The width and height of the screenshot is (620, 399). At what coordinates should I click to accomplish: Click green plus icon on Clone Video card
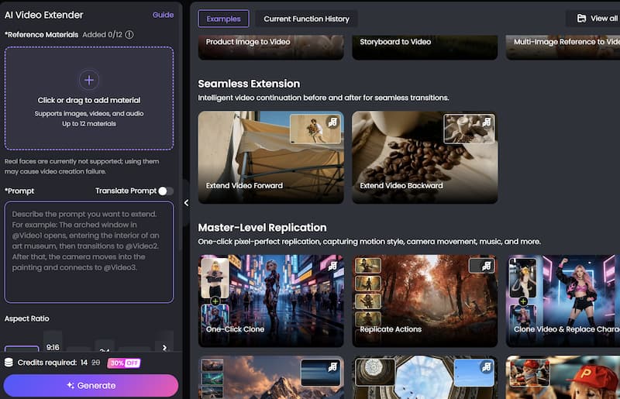(x=523, y=301)
